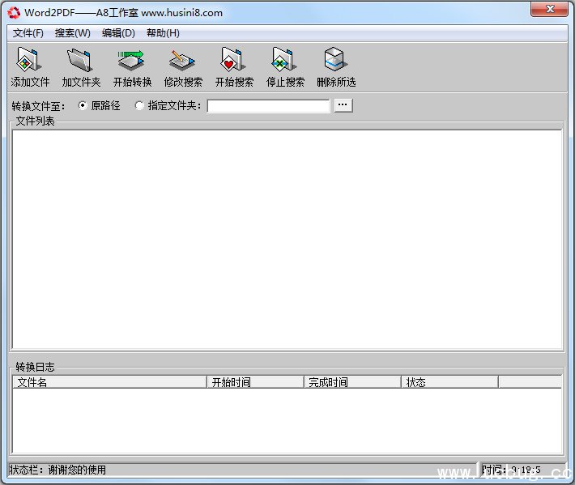
Task: Click the 添加文件 (Add File) toolbar icon
Action: (x=30, y=61)
